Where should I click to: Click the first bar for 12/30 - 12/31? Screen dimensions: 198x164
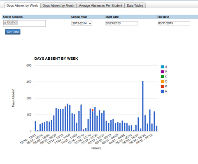coord(35,126)
